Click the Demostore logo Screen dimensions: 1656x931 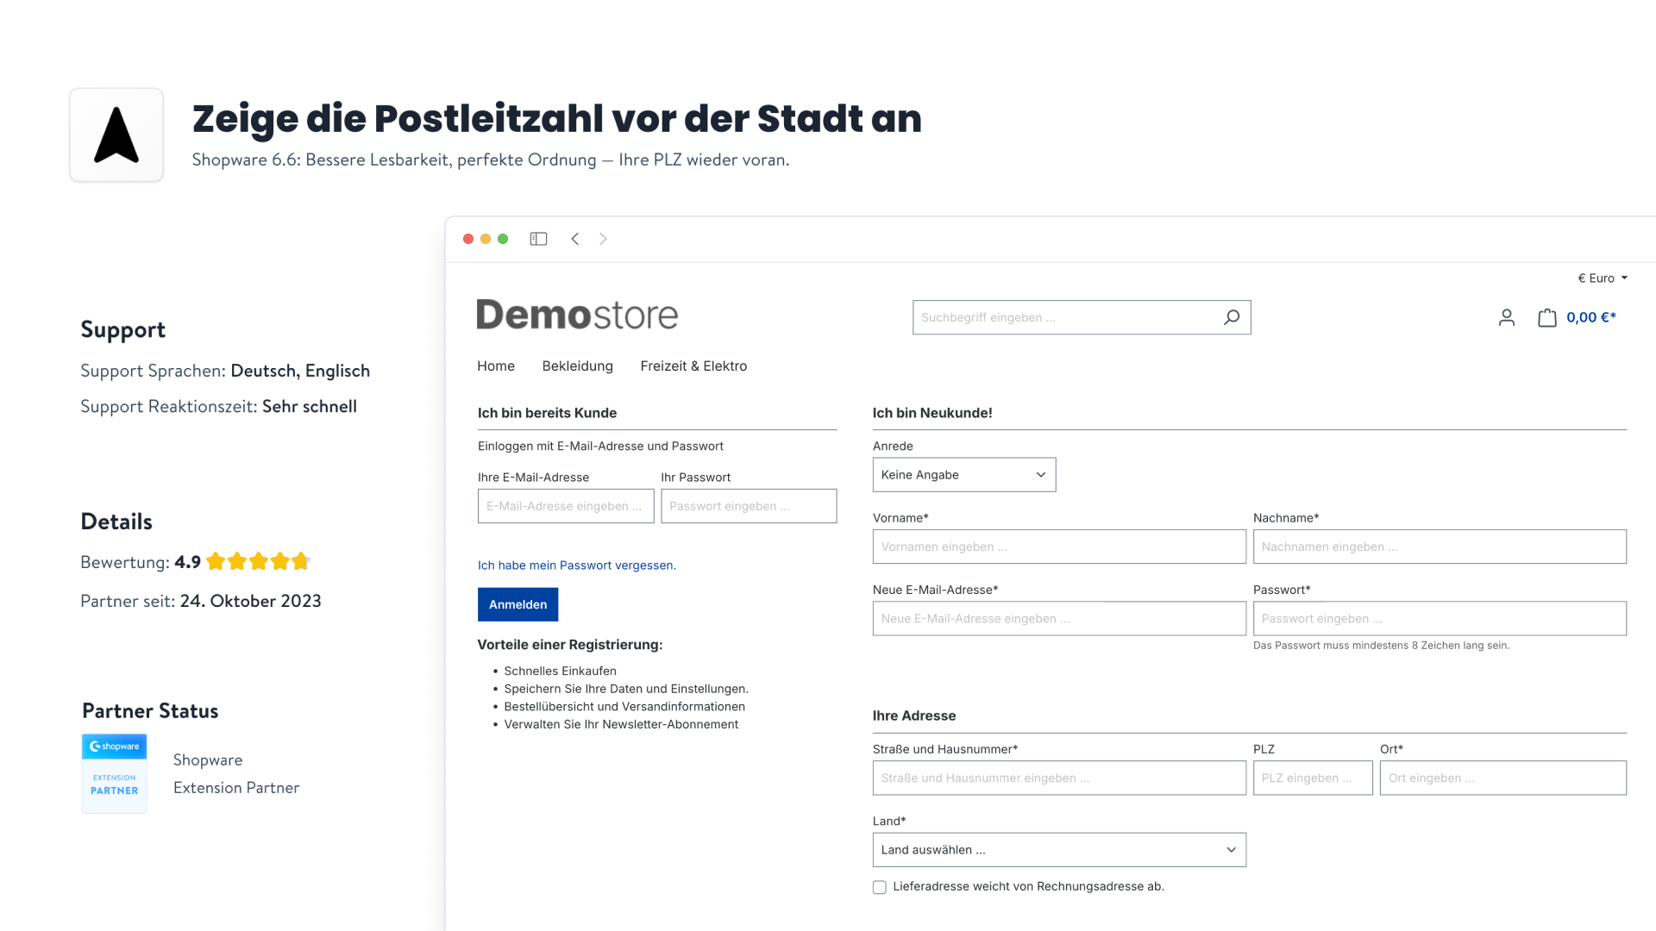tap(577, 315)
